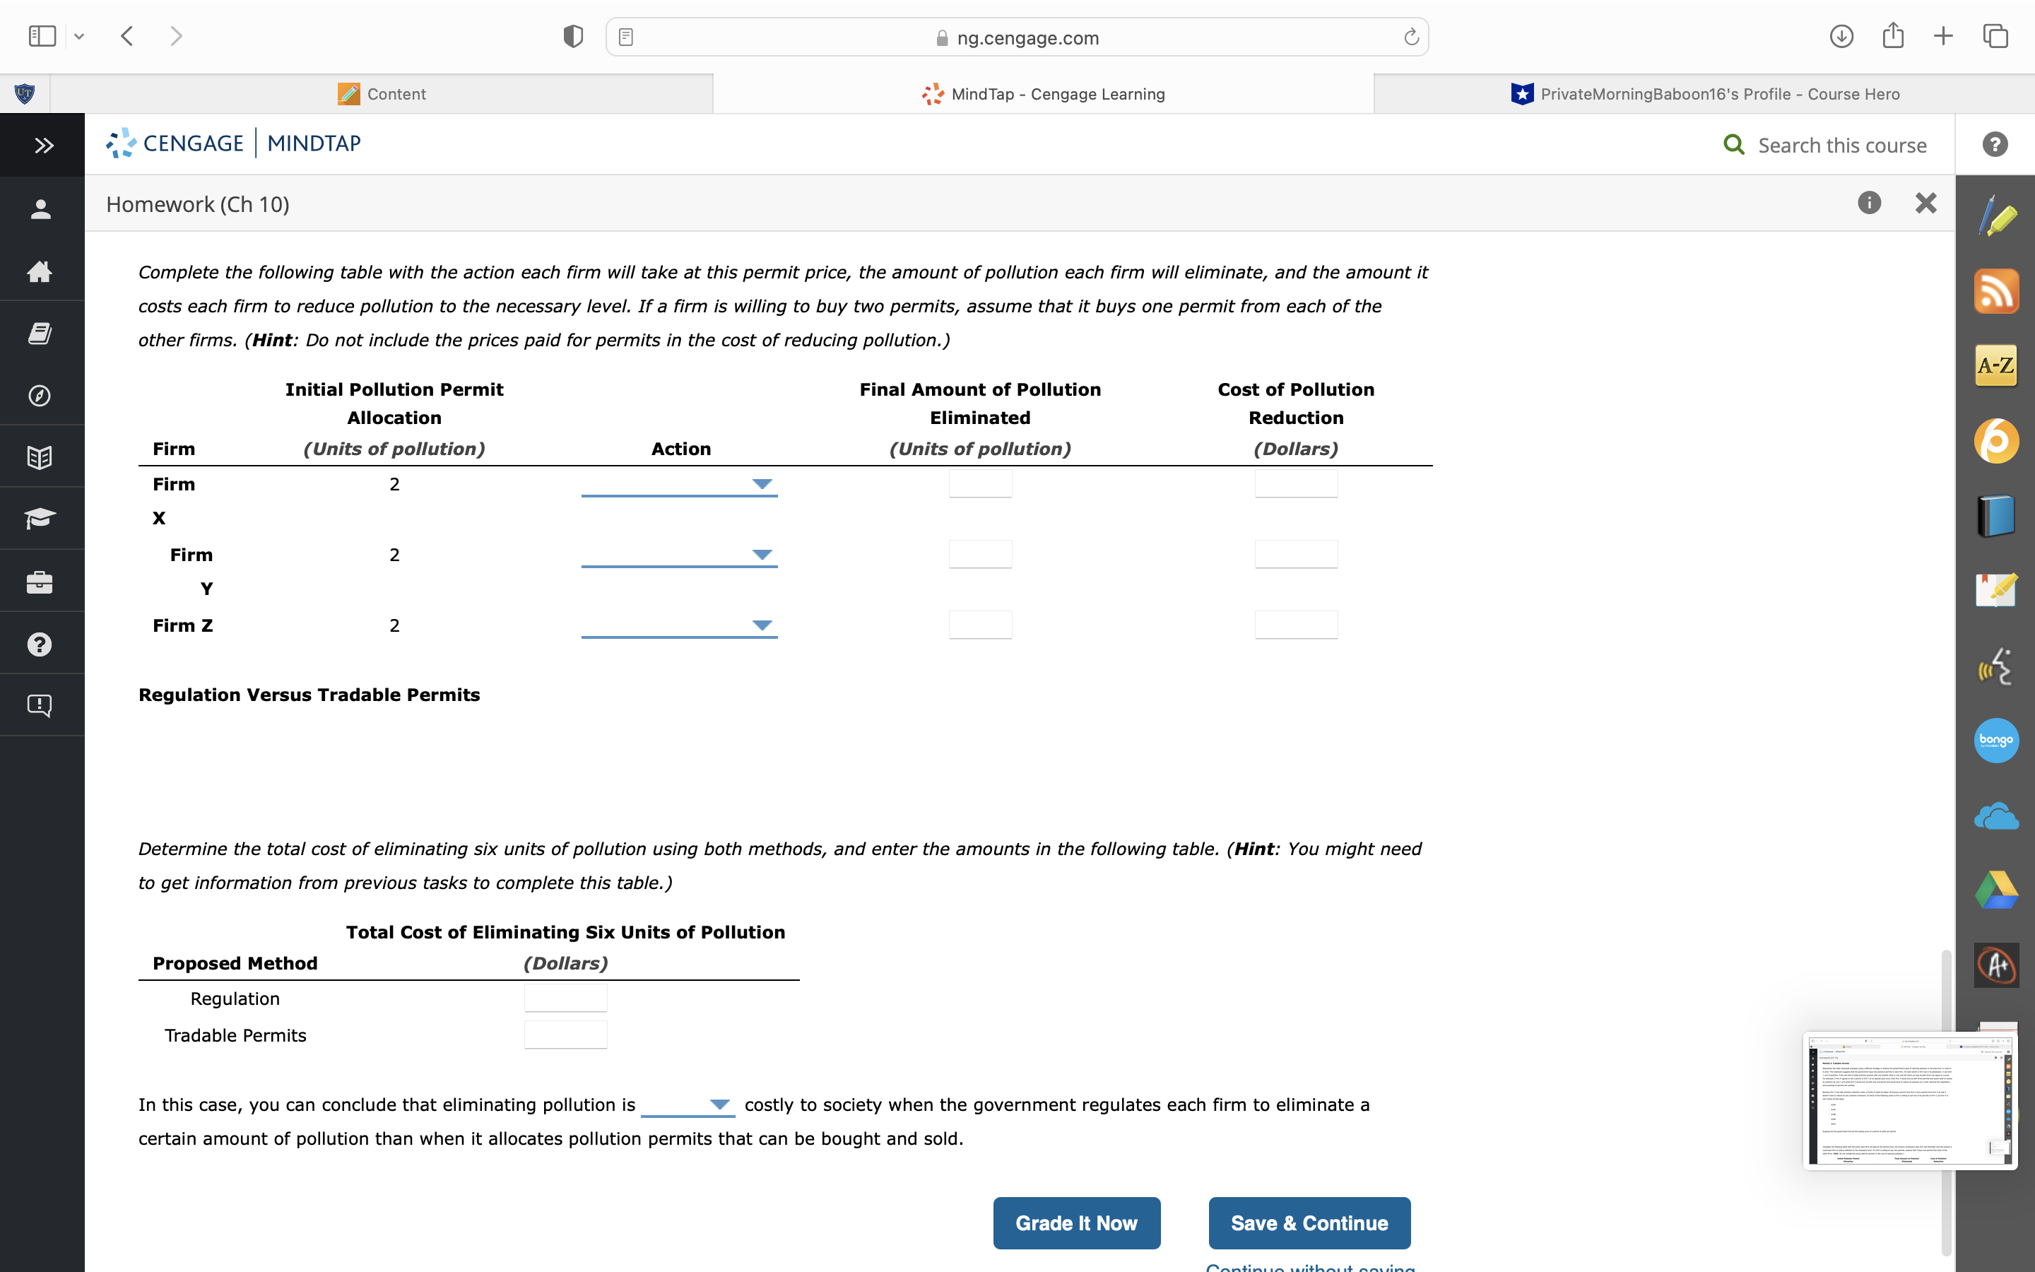The image size is (2035, 1272).
Task: Expand the left navigation double-chevron
Action: coord(44,146)
